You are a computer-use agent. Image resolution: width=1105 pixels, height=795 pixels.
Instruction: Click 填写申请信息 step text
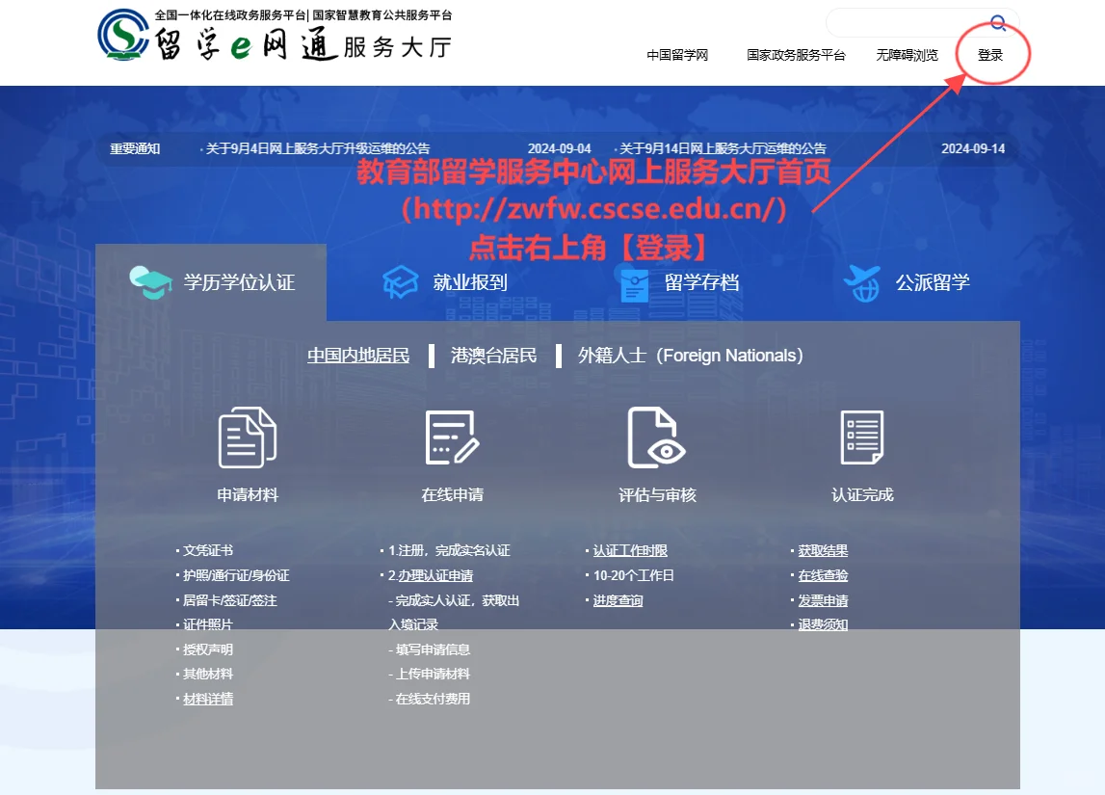coord(433,649)
